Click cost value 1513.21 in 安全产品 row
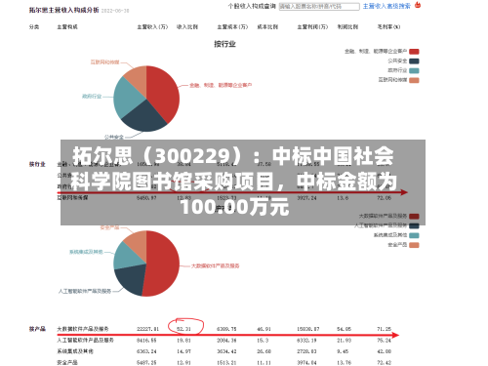This screenshot has width=488, height=366. coord(226,362)
